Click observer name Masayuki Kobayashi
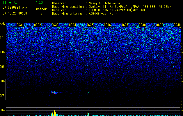 click(x=104, y=3)
